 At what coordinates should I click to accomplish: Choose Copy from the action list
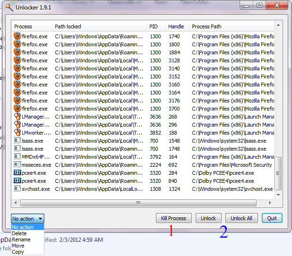(27, 252)
